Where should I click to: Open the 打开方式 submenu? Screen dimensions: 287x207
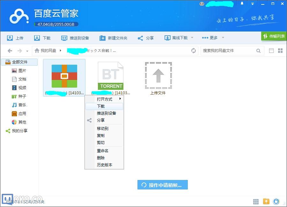tap(104, 99)
